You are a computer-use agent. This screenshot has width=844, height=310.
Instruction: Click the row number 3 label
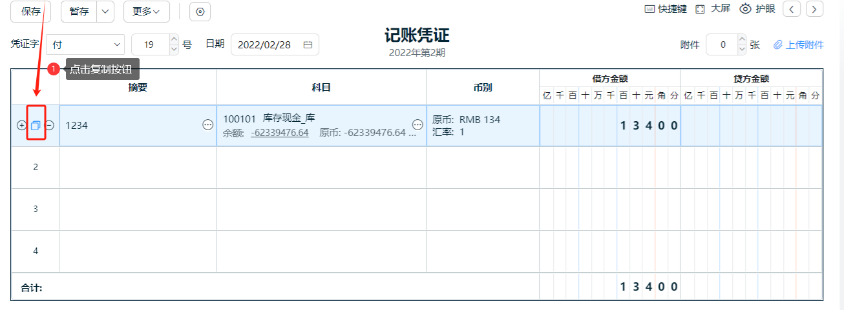pyautogui.click(x=36, y=209)
